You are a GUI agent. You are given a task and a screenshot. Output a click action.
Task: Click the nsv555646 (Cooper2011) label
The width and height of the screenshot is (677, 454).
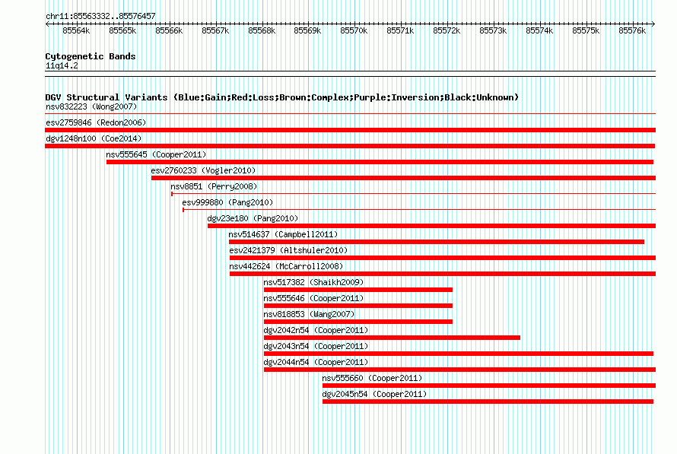pos(313,298)
